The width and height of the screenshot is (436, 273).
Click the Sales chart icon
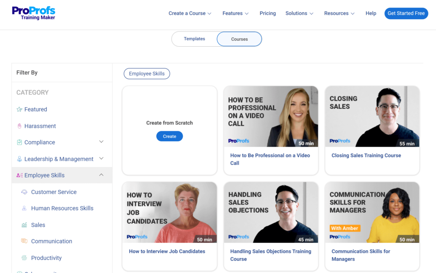[x=24, y=225]
